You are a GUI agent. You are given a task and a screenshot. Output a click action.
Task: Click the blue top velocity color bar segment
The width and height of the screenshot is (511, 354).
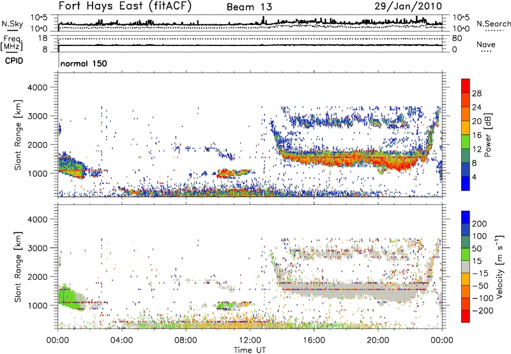tap(466, 217)
